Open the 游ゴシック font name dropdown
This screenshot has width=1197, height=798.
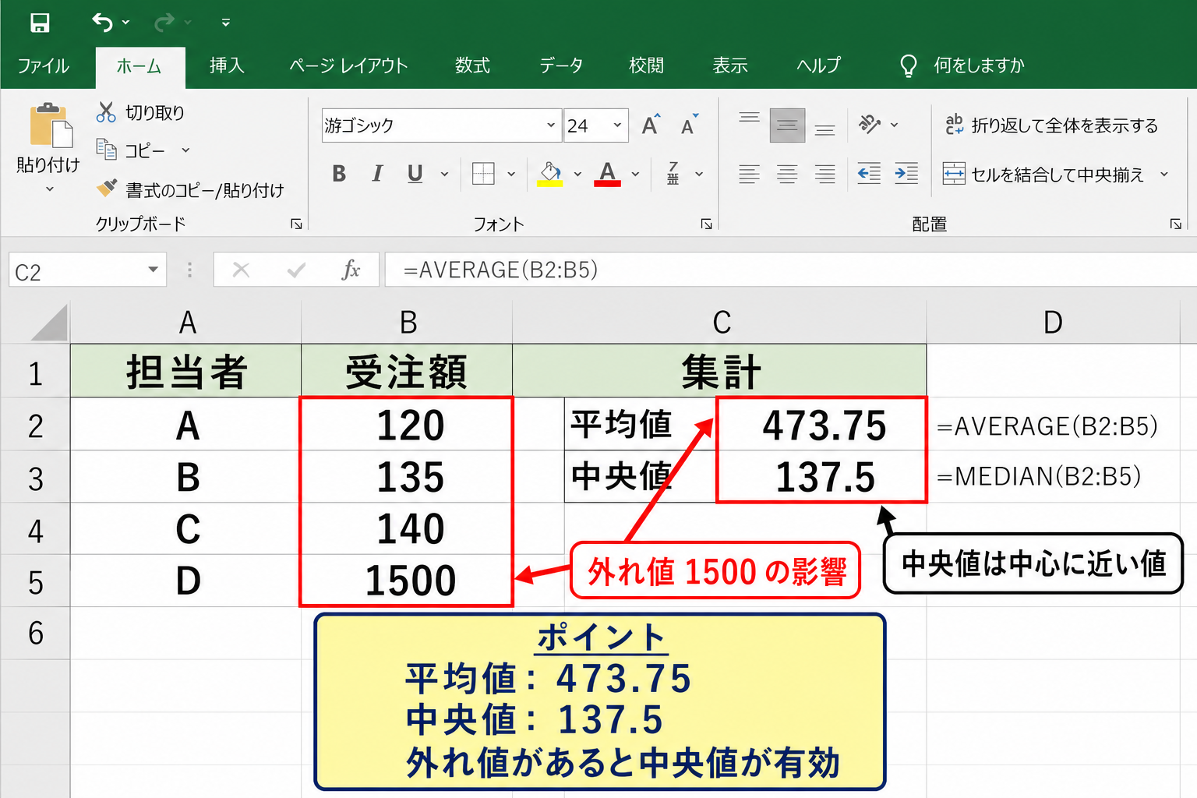550,125
